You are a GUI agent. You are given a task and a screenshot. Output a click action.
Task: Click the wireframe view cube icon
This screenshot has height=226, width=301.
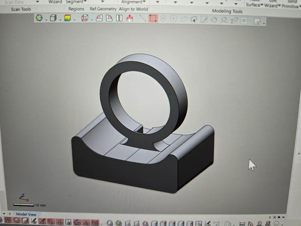coord(85,18)
